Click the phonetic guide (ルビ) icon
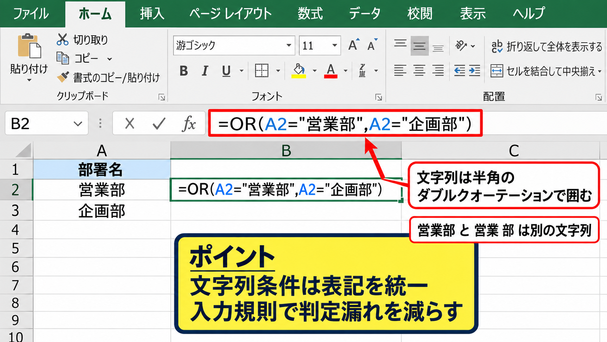Screen dimensions: 607x342 [362, 71]
